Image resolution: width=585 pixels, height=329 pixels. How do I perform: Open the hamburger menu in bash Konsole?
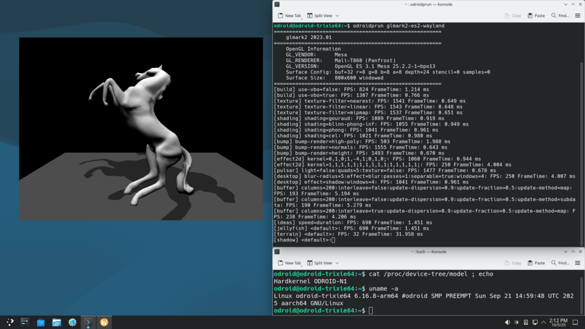pyautogui.click(x=578, y=263)
